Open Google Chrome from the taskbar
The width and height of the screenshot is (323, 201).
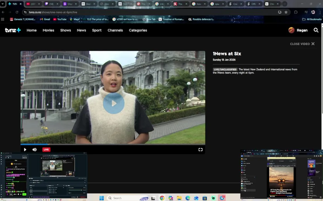[x=162, y=198]
